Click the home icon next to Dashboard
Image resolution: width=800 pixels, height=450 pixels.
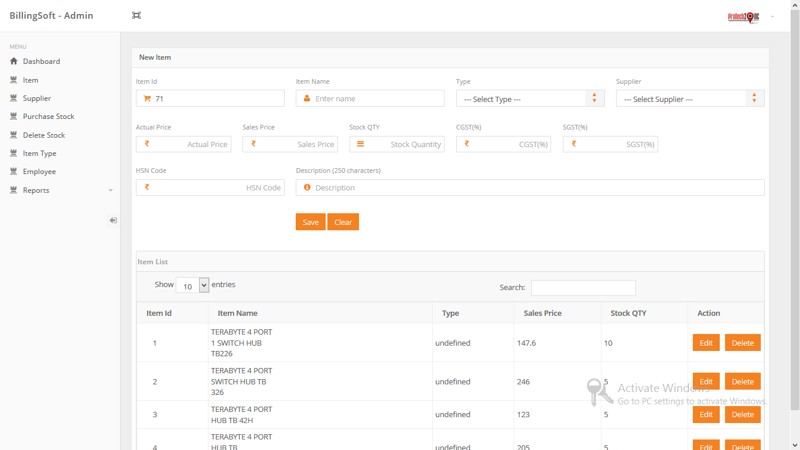(13, 61)
